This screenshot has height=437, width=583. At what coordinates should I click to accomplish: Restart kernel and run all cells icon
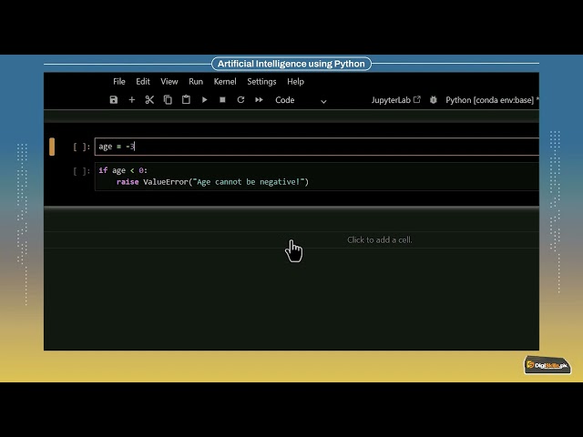[259, 99]
